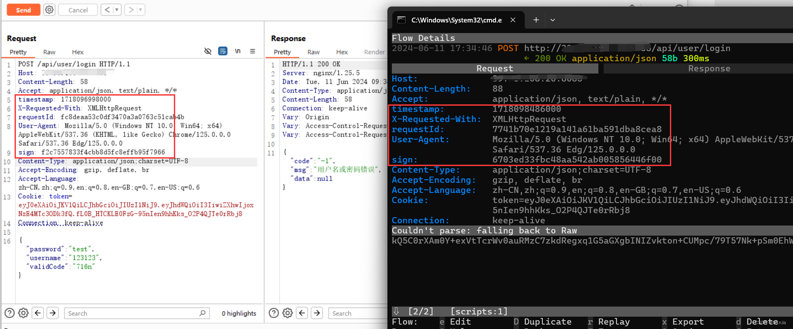Switch Request panel to Raw tab
Viewport: 793px width, 329px height.
49,52
